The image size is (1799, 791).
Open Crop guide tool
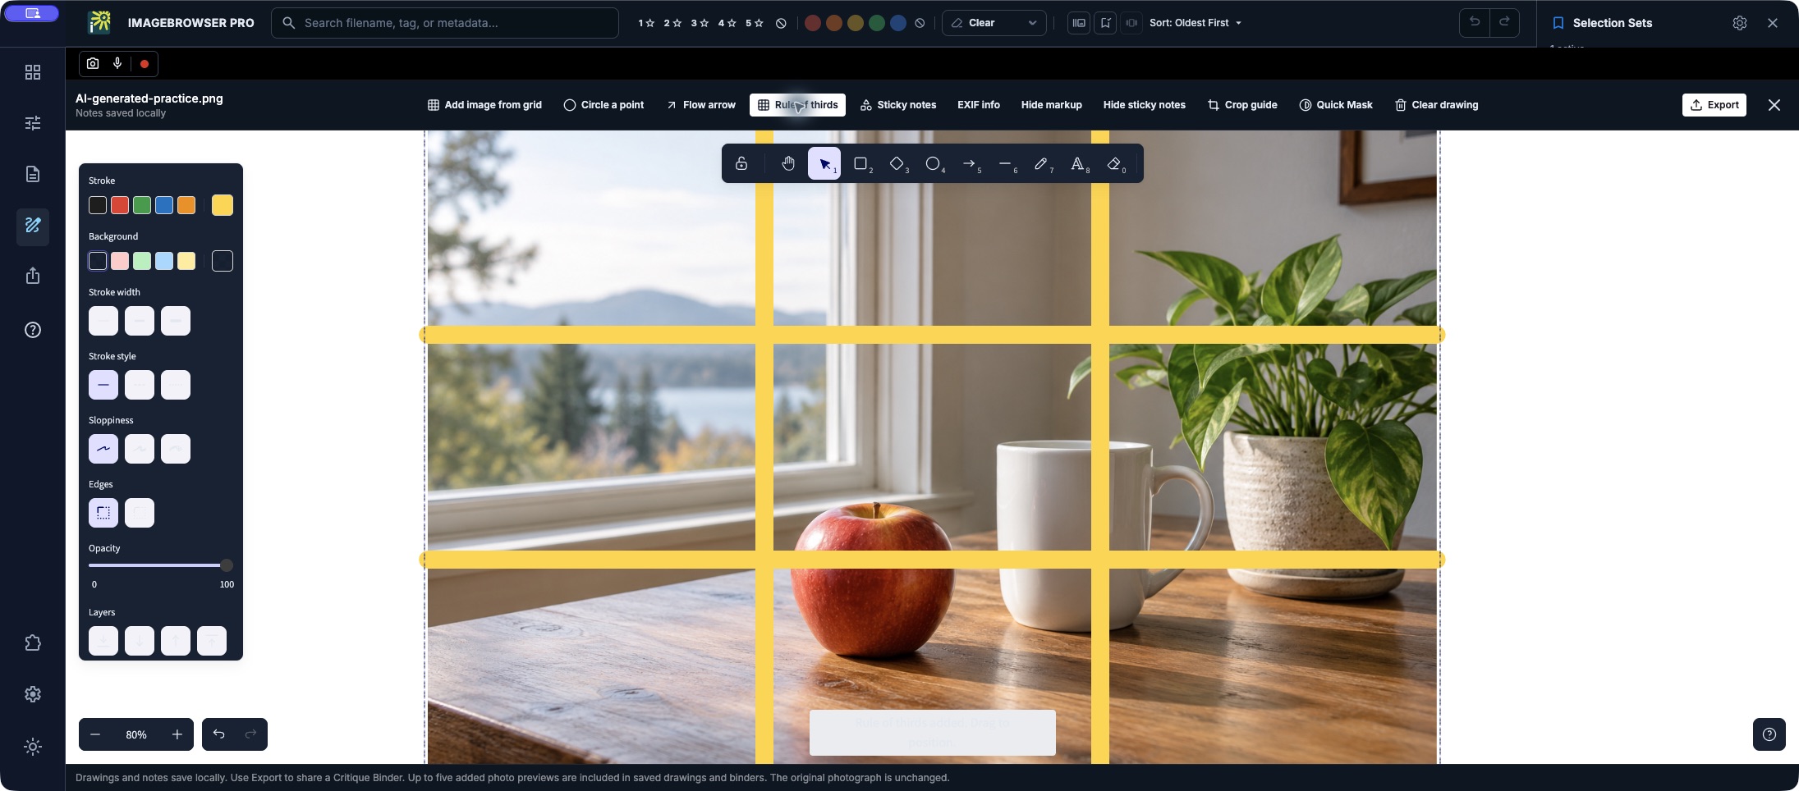[x=1242, y=105]
